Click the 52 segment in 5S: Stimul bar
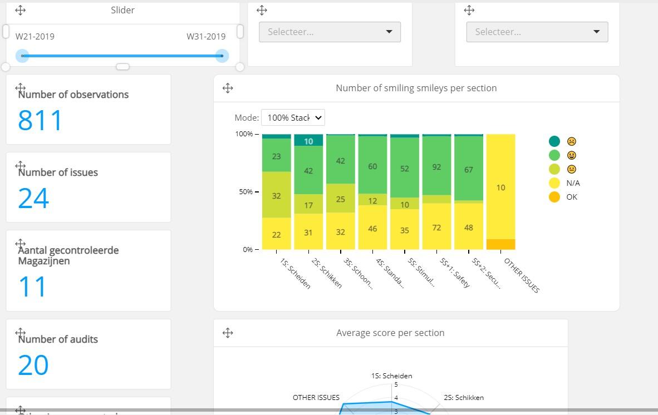The width and height of the screenshot is (658, 415). pyautogui.click(x=405, y=167)
